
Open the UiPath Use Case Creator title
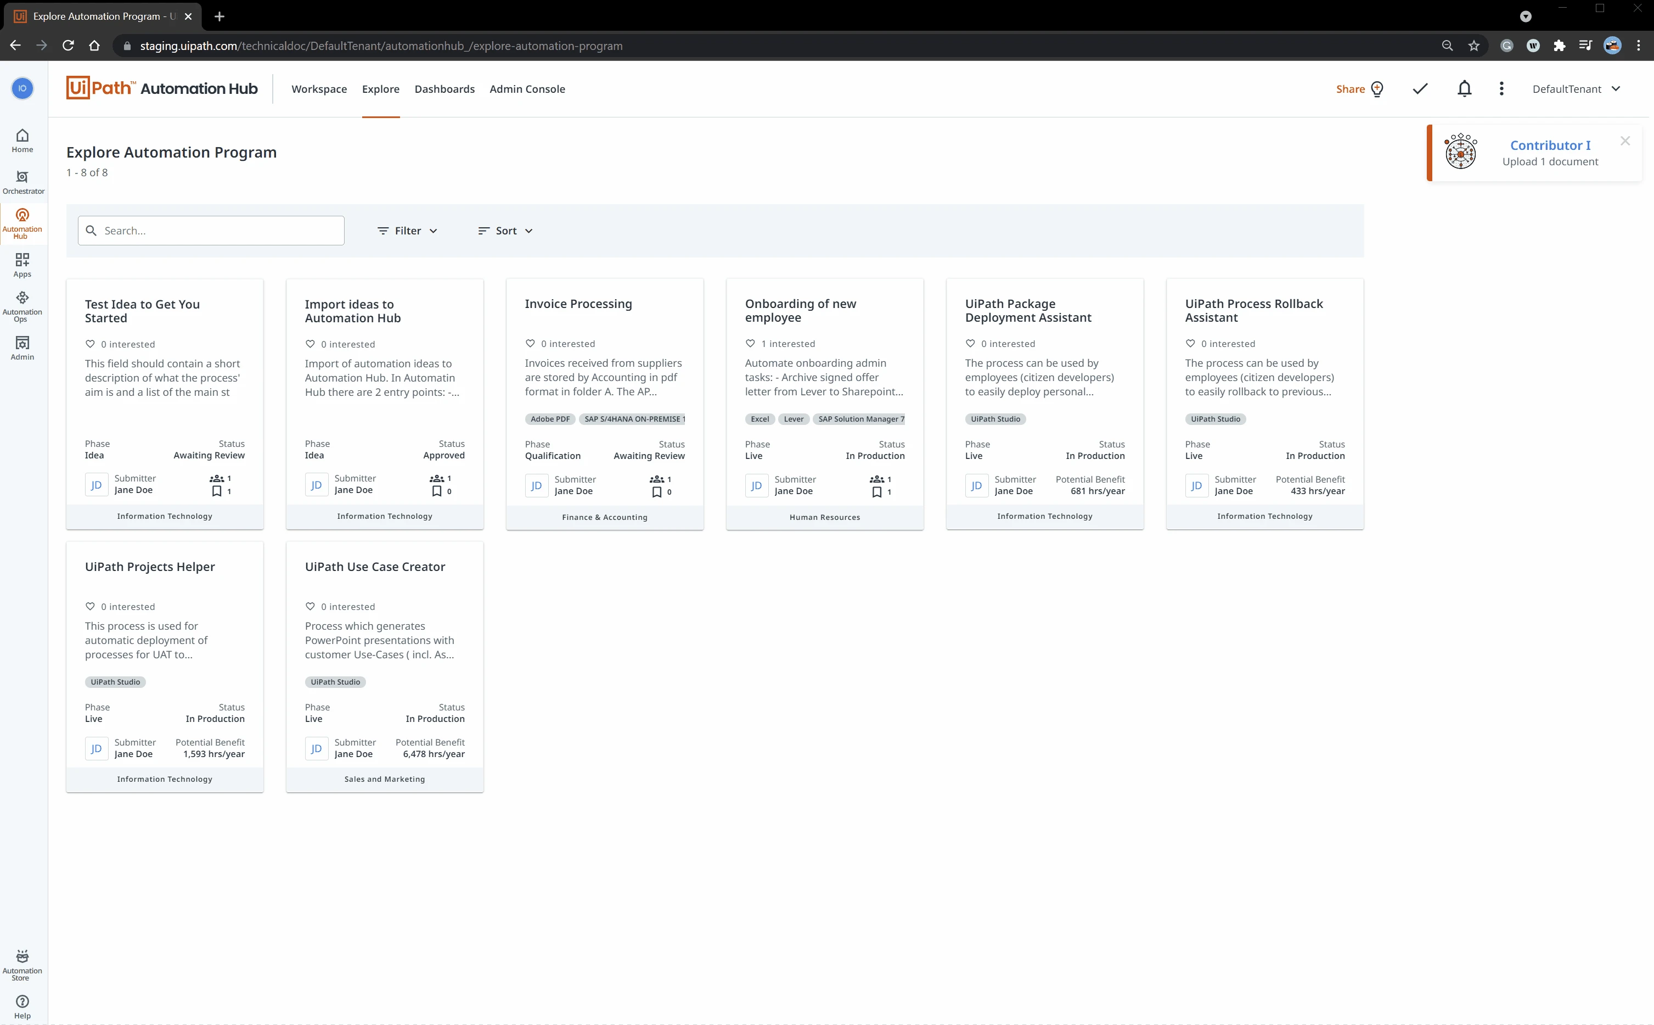[x=375, y=567]
